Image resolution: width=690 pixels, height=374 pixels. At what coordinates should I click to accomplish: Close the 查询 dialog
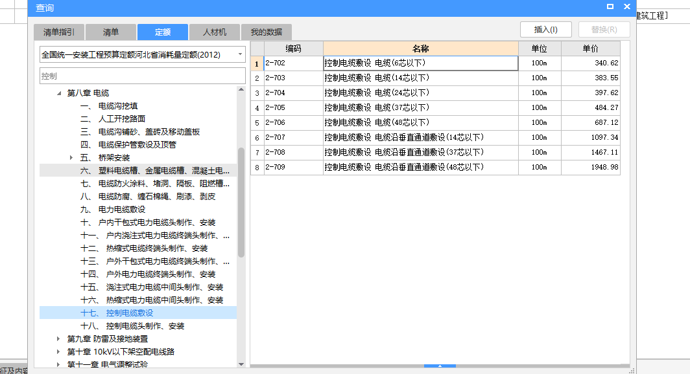pos(627,6)
